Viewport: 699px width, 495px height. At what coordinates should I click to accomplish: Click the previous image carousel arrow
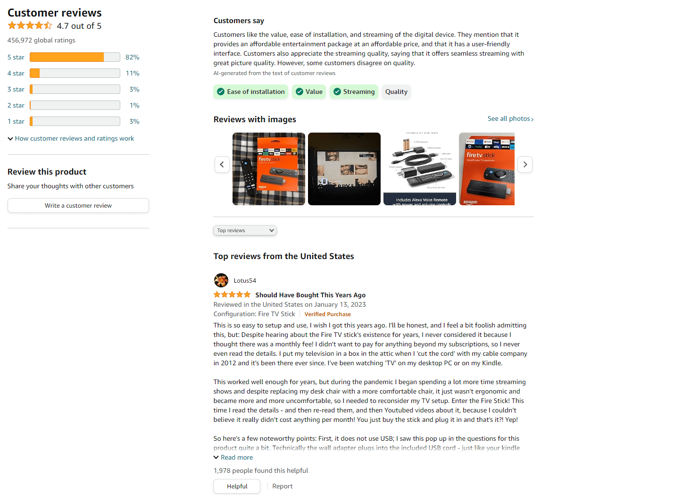tap(222, 164)
